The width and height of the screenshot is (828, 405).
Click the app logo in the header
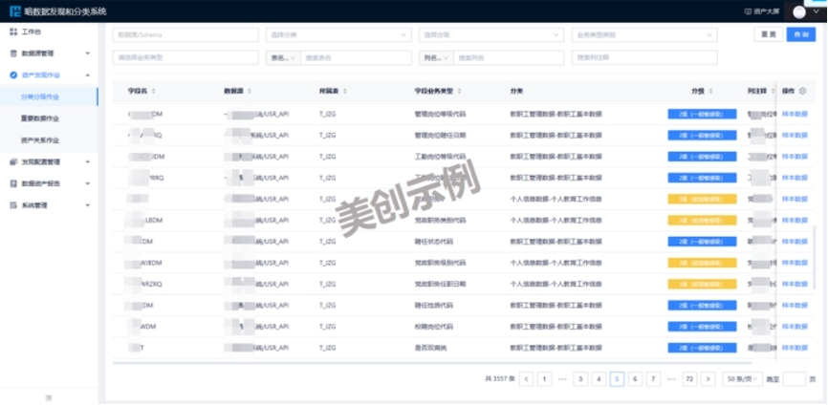pyautogui.click(x=14, y=11)
